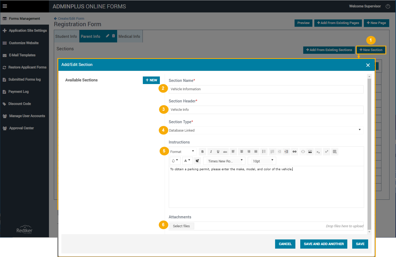Insert a table in the instructions
This screenshot has height=257, width=396.
coord(335,152)
